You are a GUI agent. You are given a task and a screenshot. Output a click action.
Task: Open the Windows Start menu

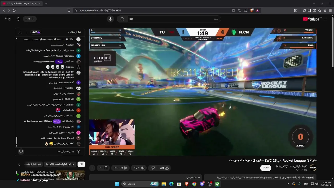[x=117, y=184]
